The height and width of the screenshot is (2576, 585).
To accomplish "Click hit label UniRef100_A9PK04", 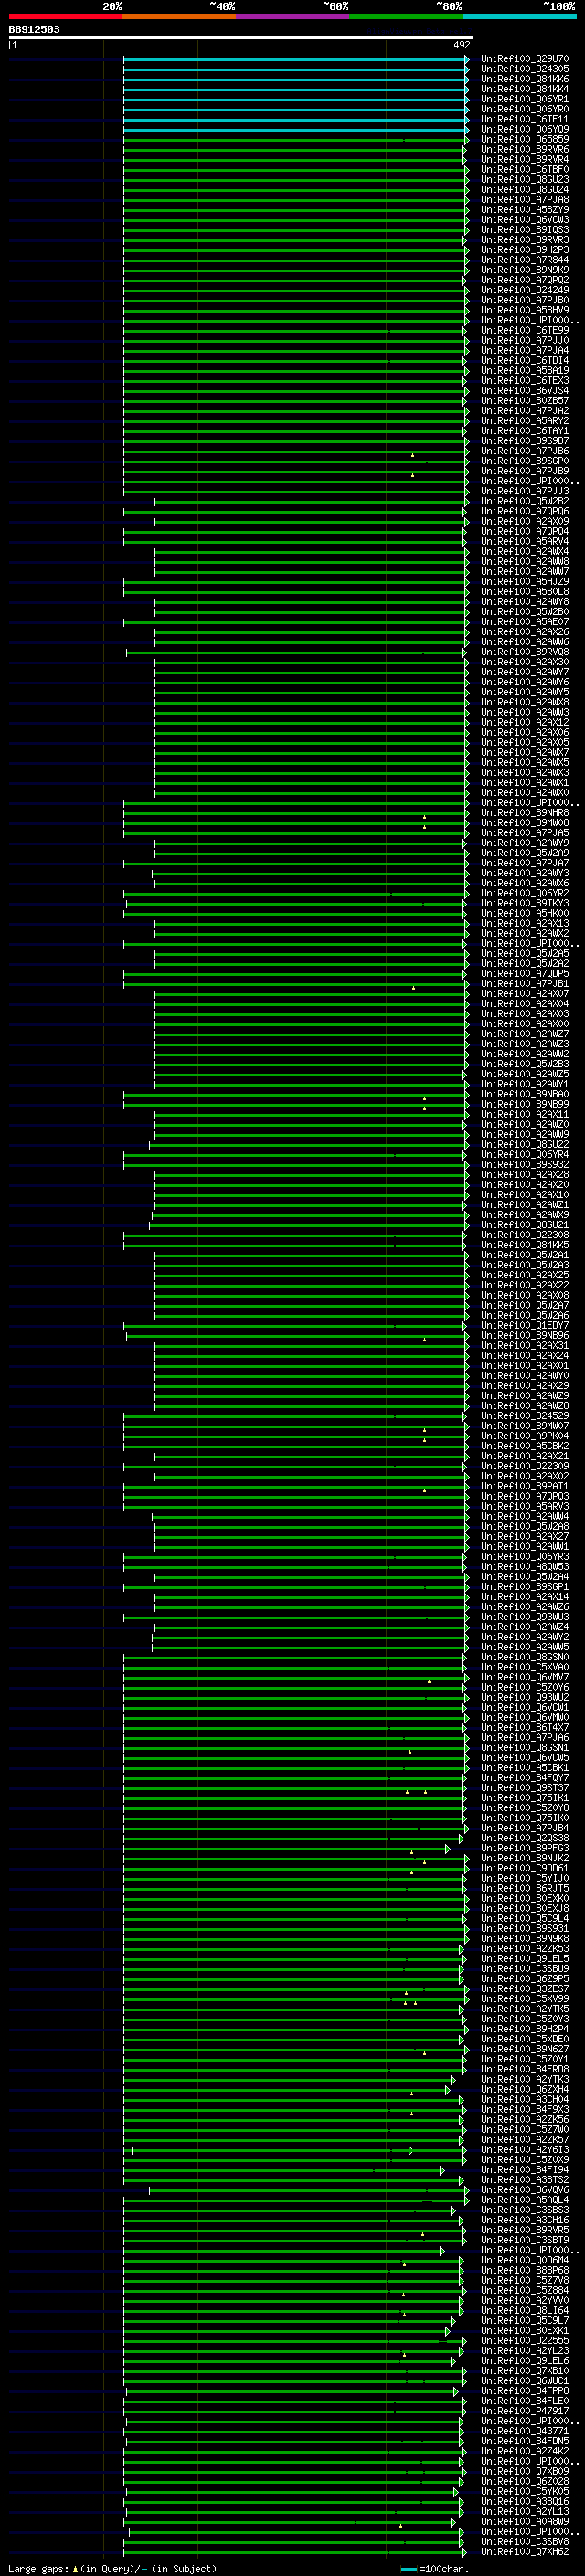I will (524, 1436).
